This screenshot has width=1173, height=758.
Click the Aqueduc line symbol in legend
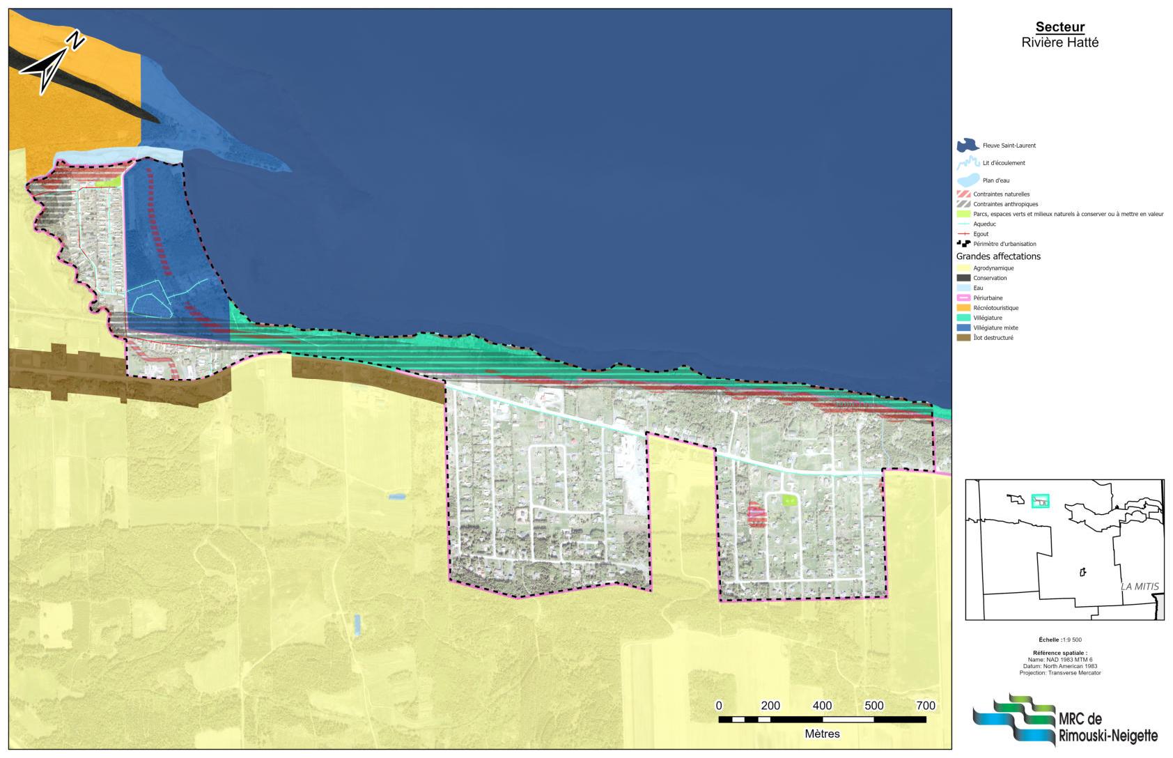(x=963, y=224)
